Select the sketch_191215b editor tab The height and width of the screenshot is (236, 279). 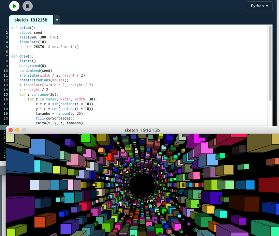[31, 20]
